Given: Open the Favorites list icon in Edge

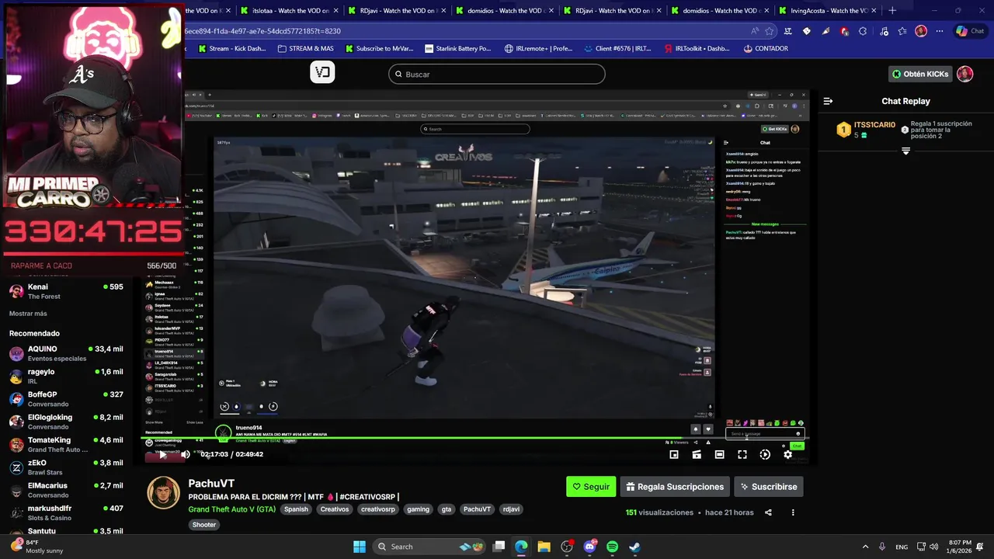Looking at the screenshot, I should [902, 31].
